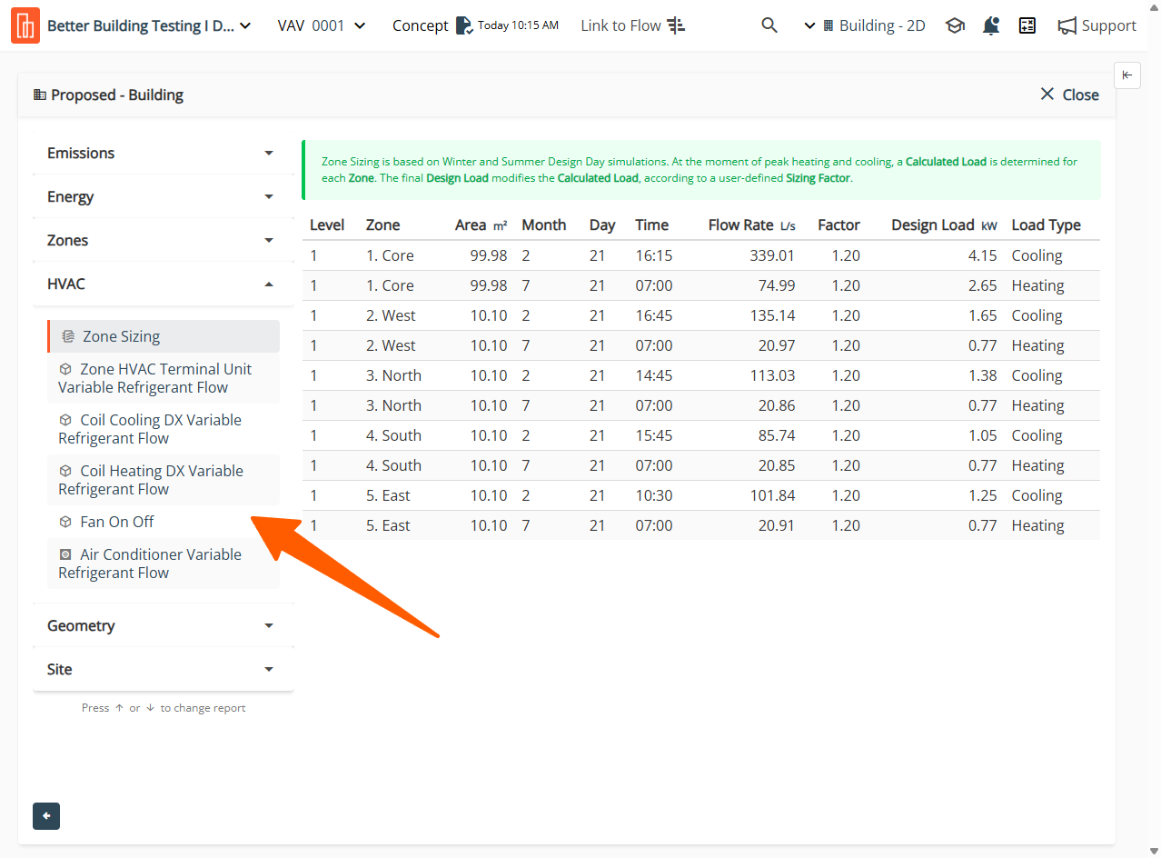1161x858 pixels.
Task: Click the Support button
Action: pos(1097,25)
